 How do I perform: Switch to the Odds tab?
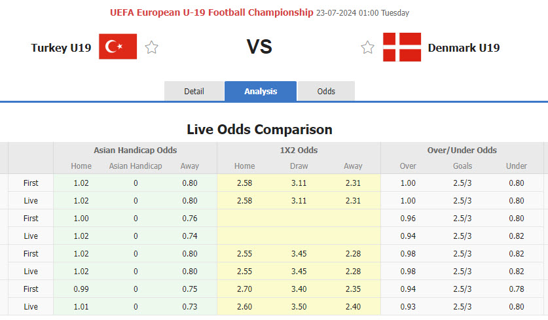pos(326,92)
